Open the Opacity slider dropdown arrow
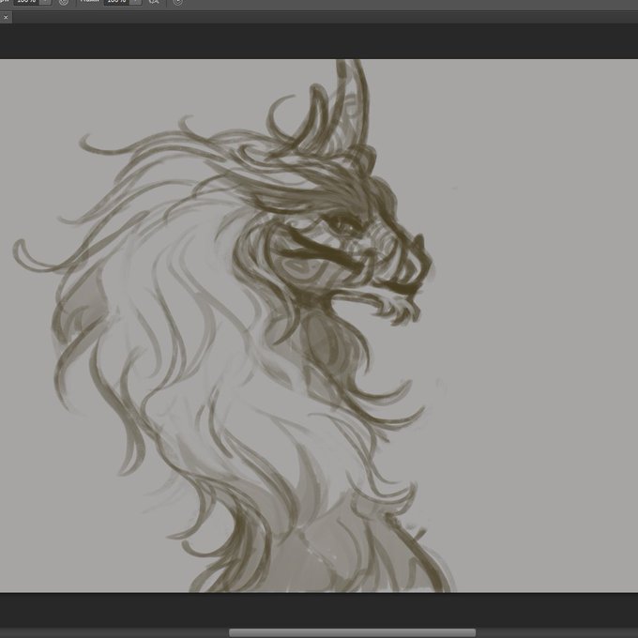 pyautogui.click(x=46, y=2)
